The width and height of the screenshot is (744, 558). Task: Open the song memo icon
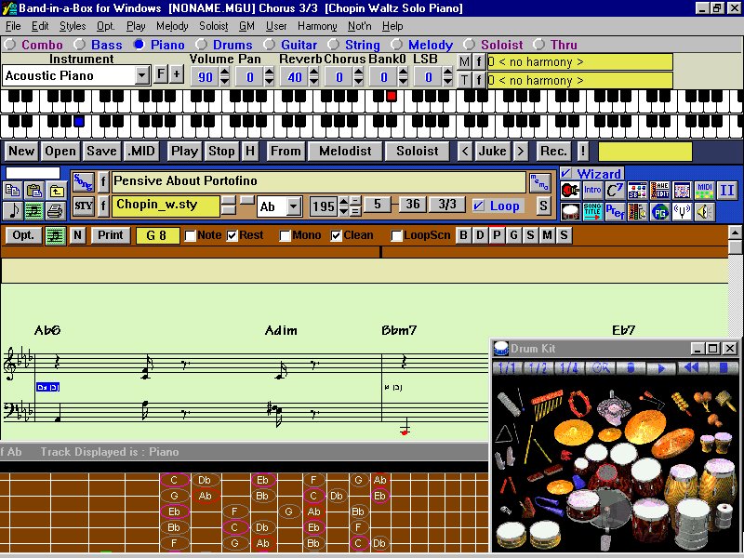tap(539, 182)
